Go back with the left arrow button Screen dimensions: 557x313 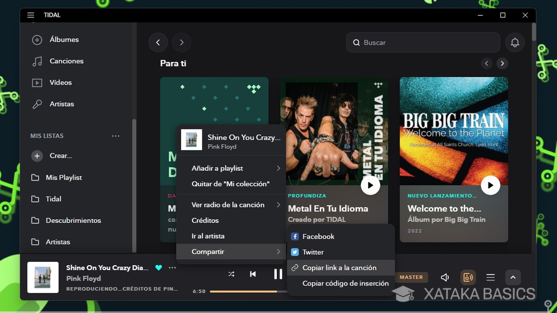[x=158, y=42]
